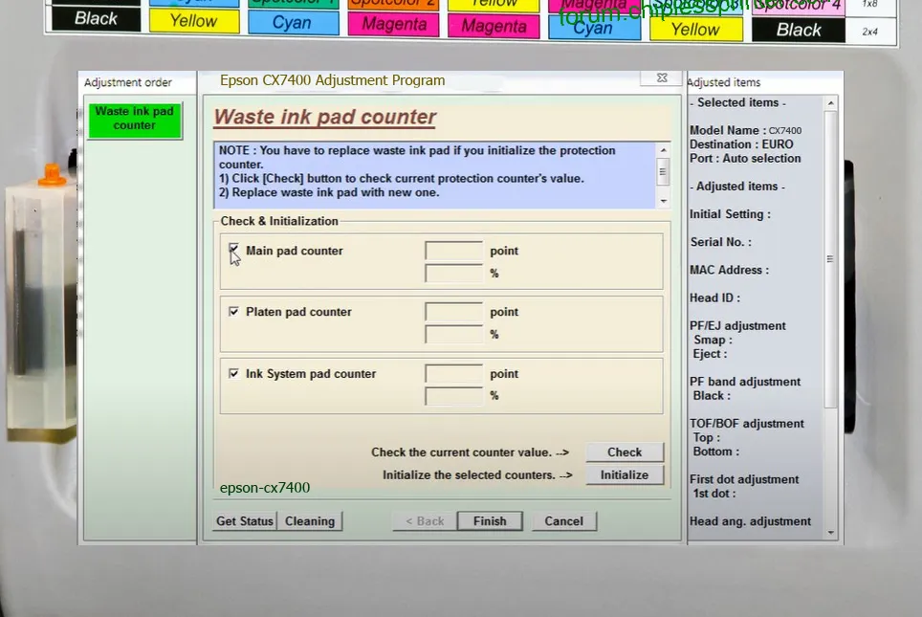Screen dimensions: 922x617
Task: Click 'Initialize the selected counters. -->' text
Action: 477,474
